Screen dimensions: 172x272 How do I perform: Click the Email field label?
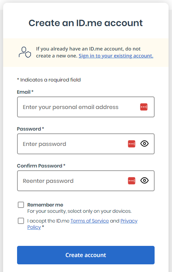click(x=24, y=92)
